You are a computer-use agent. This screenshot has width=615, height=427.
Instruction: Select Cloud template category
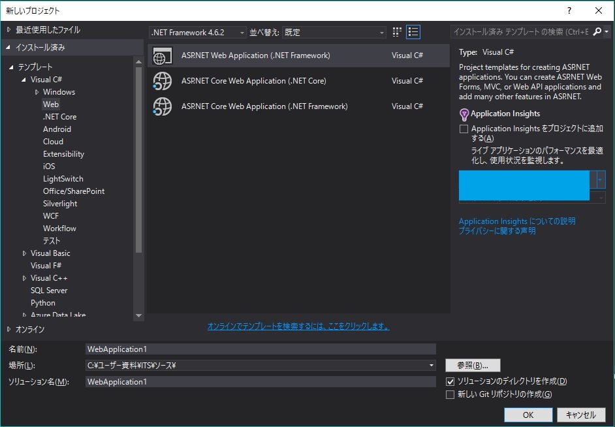53,142
